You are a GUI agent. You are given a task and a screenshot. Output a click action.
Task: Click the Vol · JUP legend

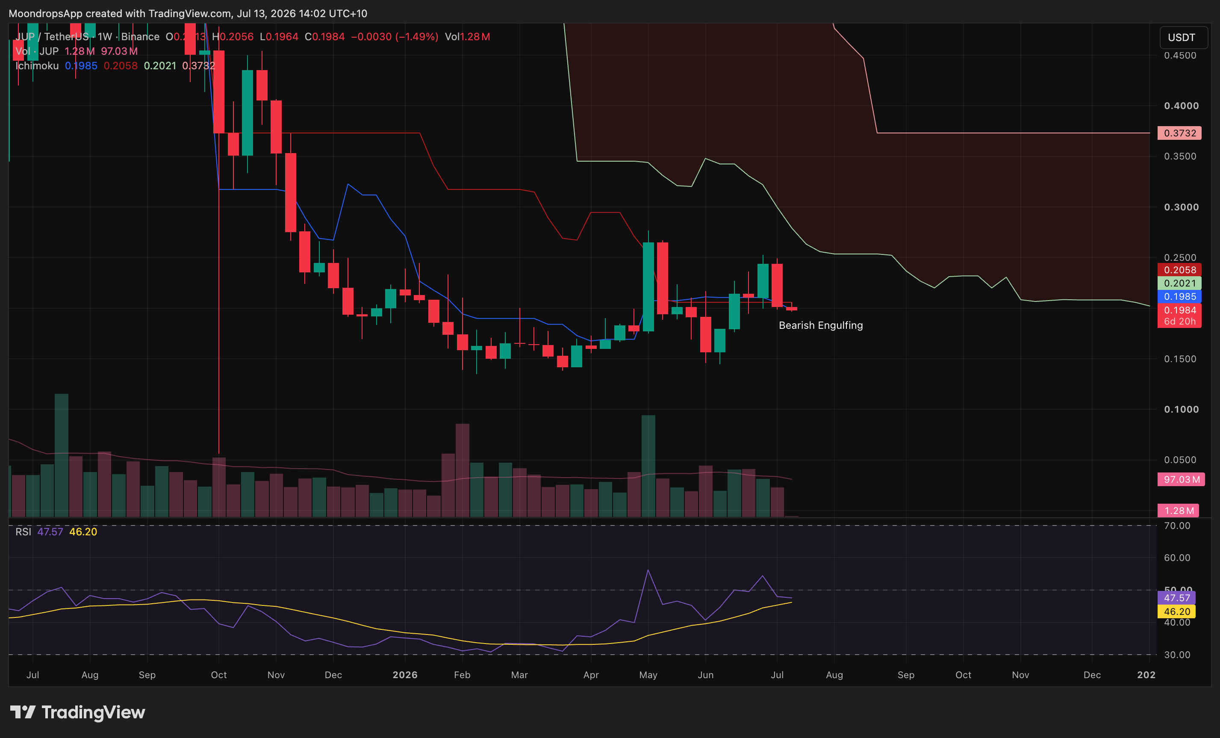click(x=37, y=51)
